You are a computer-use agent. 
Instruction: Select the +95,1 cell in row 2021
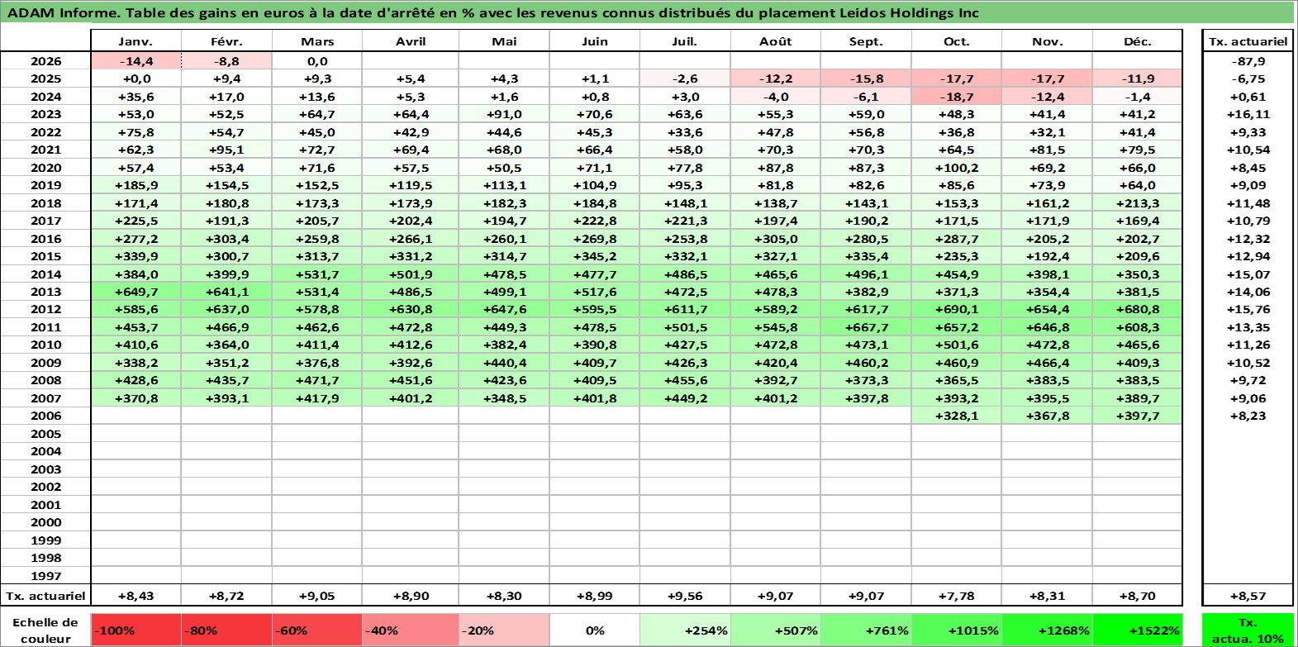[x=226, y=150]
